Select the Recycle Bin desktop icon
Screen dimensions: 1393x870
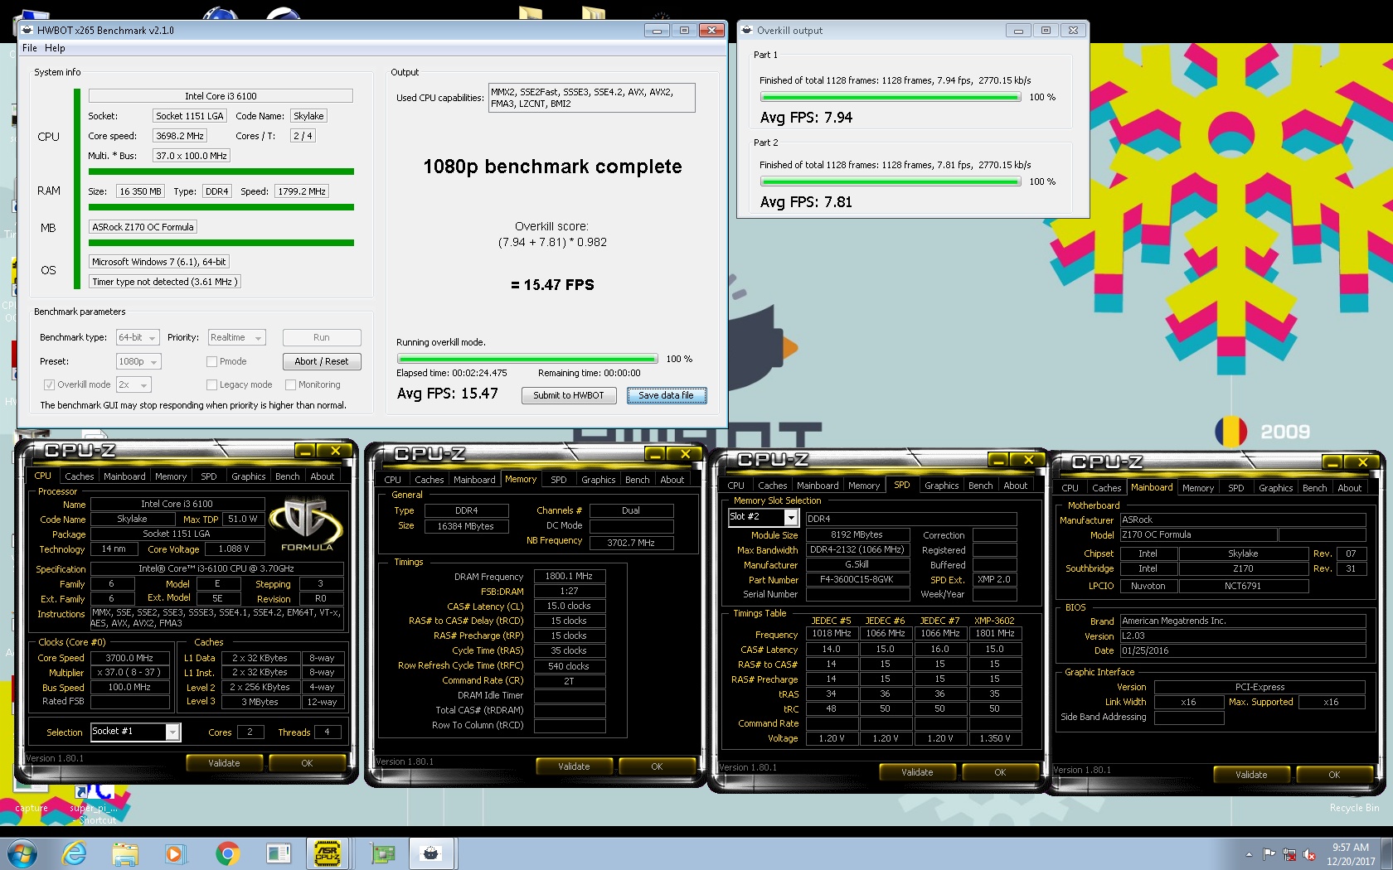(1354, 808)
